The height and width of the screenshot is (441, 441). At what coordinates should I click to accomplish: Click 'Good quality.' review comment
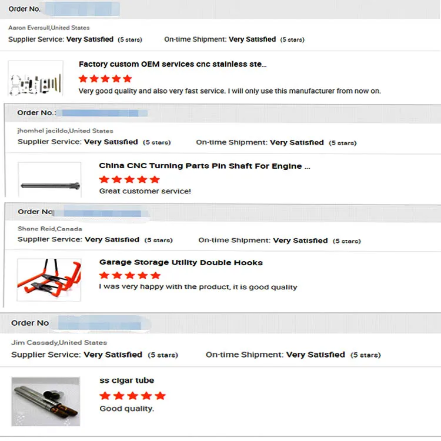coord(126,409)
